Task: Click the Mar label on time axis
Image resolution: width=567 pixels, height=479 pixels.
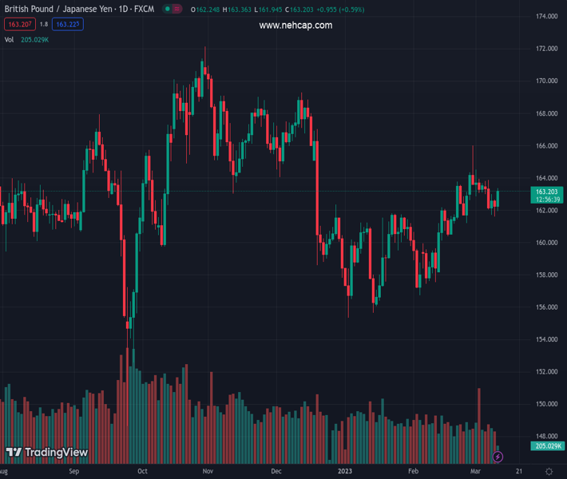Action: click(476, 471)
